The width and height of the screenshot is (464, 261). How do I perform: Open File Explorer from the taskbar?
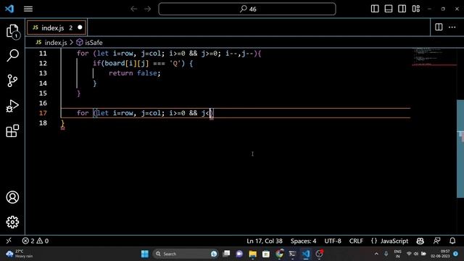coord(253,254)
